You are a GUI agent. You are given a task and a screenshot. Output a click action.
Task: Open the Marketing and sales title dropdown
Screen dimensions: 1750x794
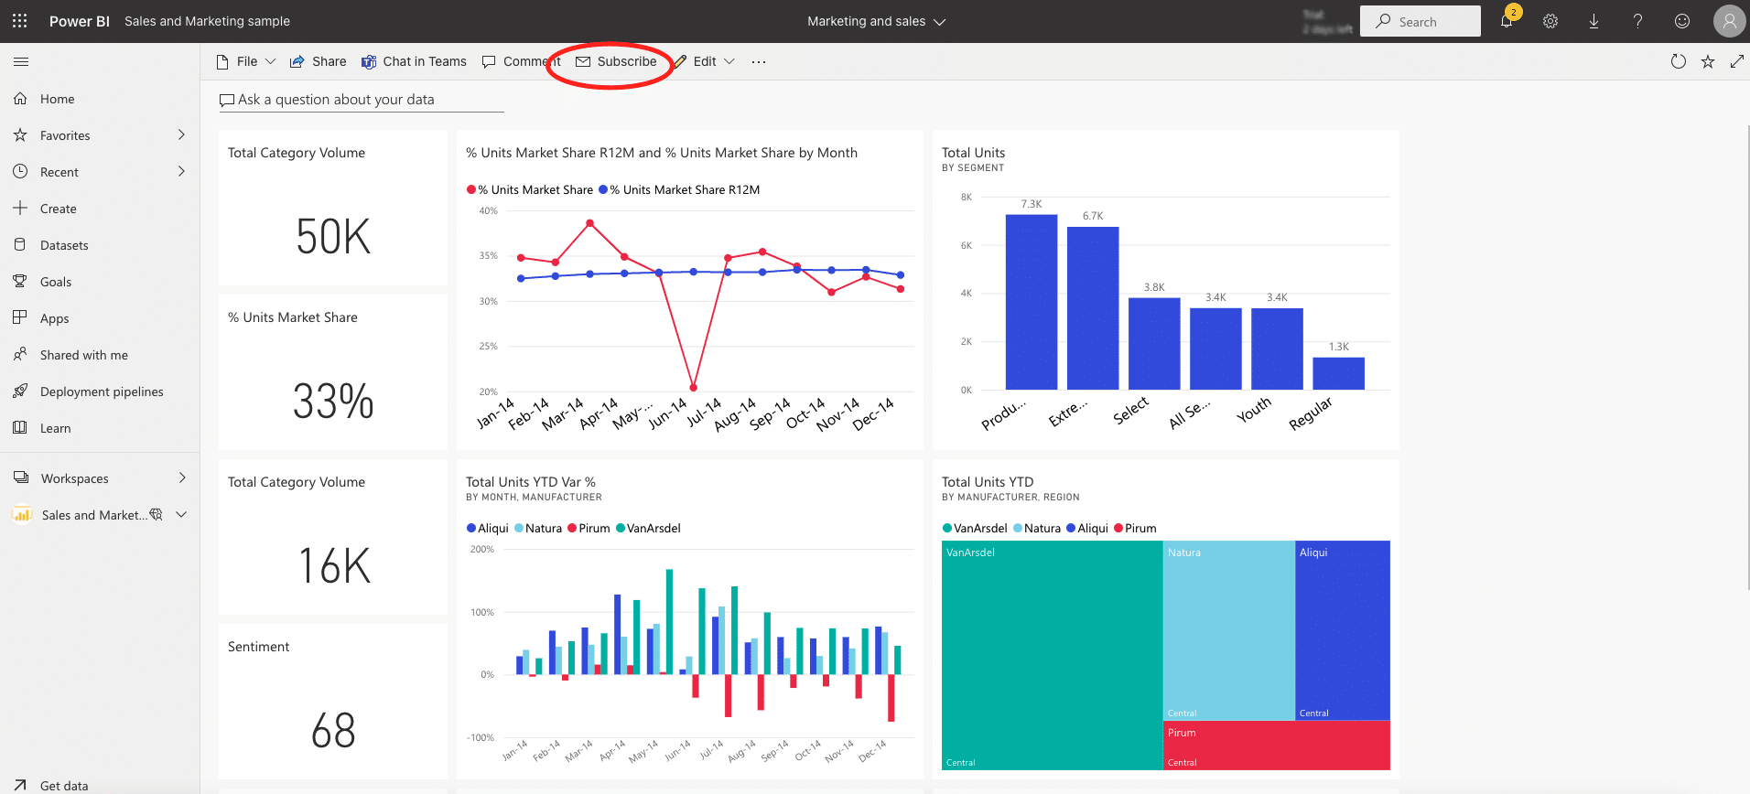(x=876, y=21)
